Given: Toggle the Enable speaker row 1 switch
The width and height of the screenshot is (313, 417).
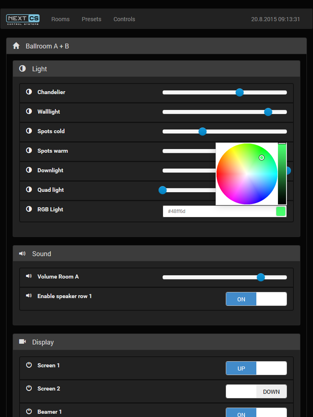Looking at the screenshot, I should 256,299.
